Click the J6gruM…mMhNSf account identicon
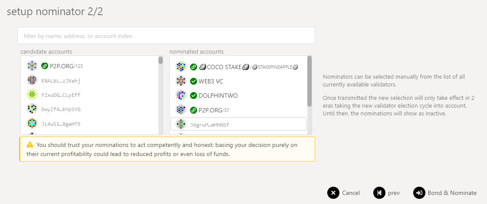This screenshot has height=204, width=487. [x=181, y=124]
